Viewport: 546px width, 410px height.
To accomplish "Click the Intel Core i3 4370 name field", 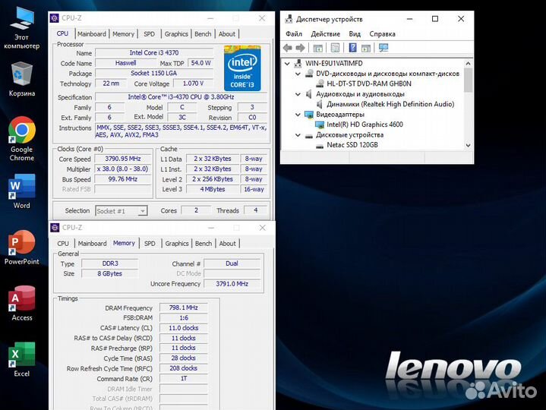I will coord(154,53).
